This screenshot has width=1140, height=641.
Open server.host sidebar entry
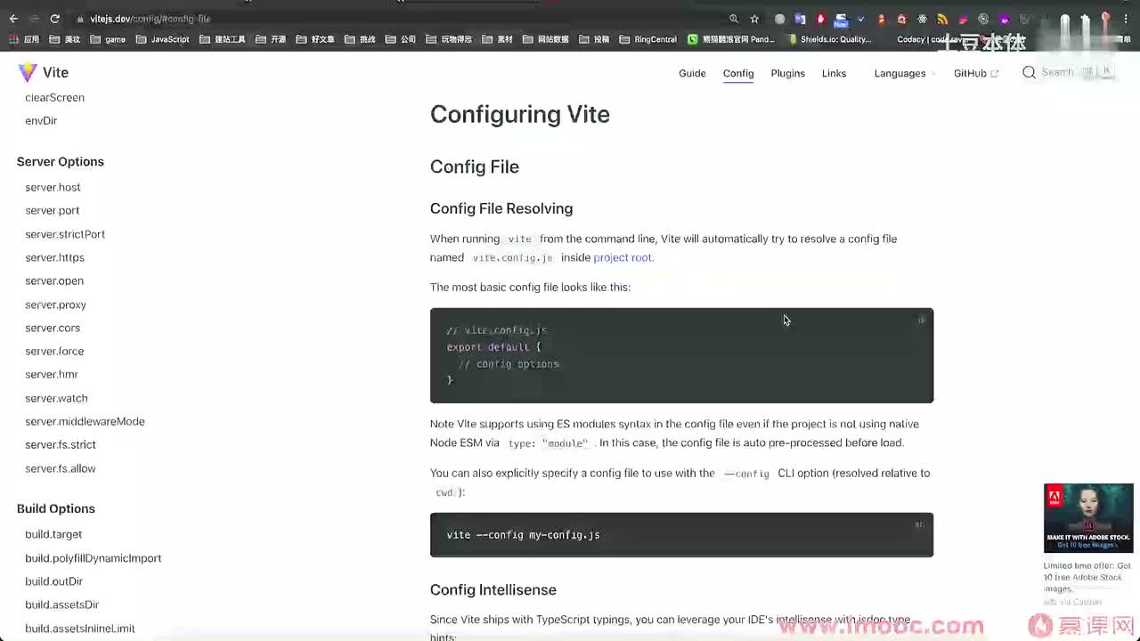click(x=53, y=187)
